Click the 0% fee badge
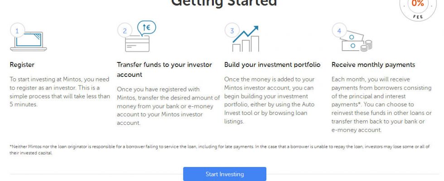The height and width of the screenshot is (181, 444). coord(418,7)
